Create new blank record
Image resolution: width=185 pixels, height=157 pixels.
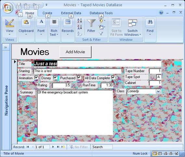click(x=63, y=147)
